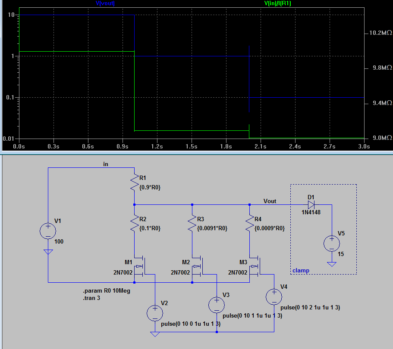Image resolution: width=393 pixels, height=349 pixels.
Task: Click 2N7002 label of M1
Action: 123,272
